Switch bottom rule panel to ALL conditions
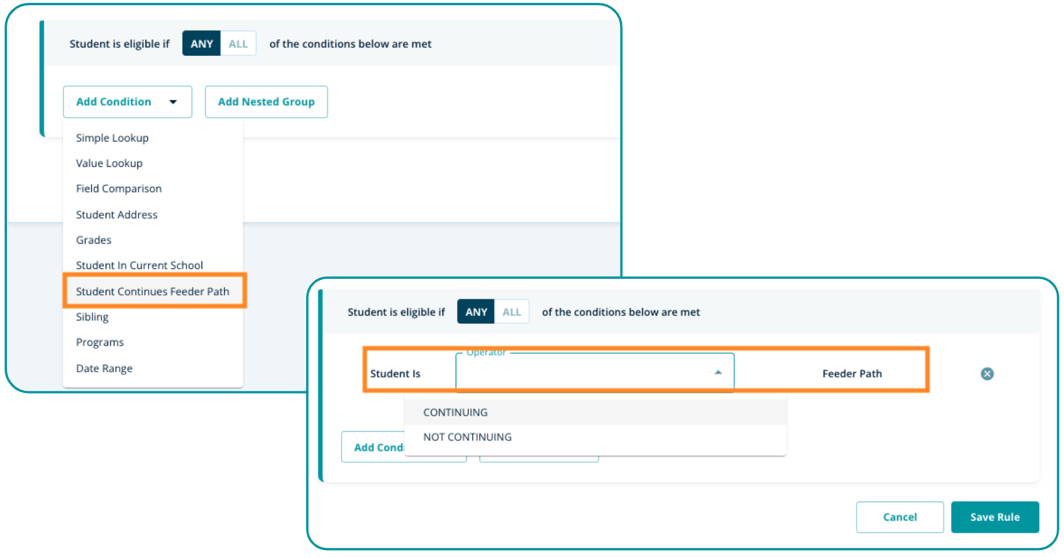 click(x=512, y=312)
